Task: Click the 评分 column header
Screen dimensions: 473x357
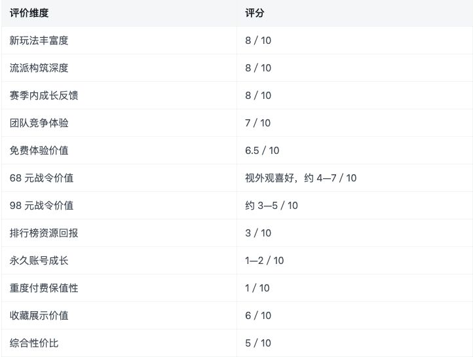Action: click(255, 13)
